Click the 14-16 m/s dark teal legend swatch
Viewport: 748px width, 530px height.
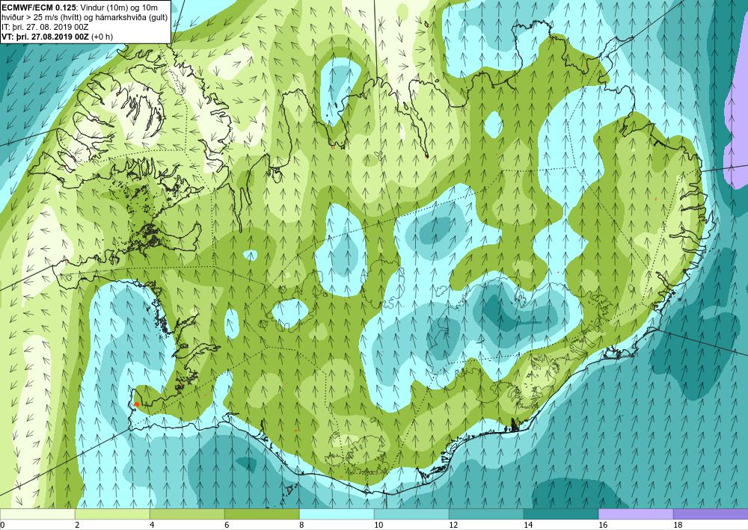561,514
